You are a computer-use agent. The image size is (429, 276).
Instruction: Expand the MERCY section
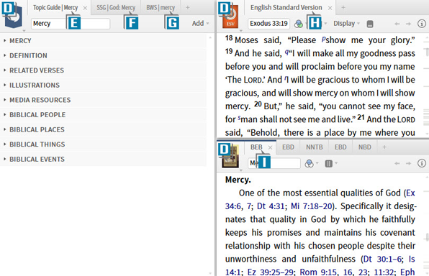pyautogui.click(x=104, y=41)
